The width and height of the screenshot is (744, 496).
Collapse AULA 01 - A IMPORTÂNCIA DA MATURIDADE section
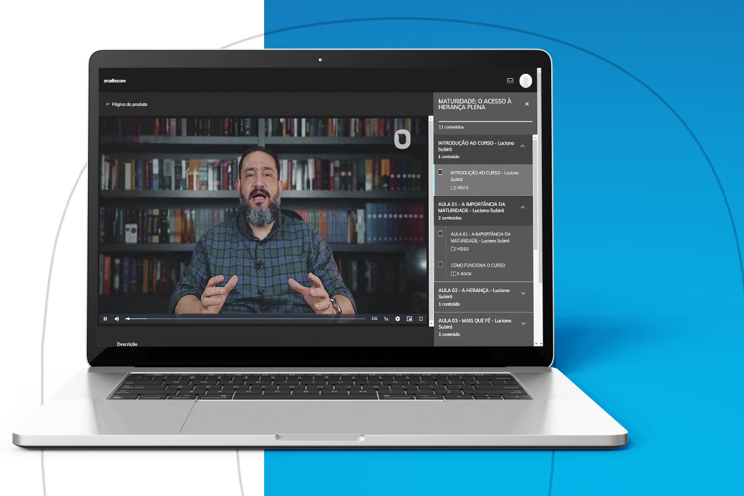click(523, 207)
